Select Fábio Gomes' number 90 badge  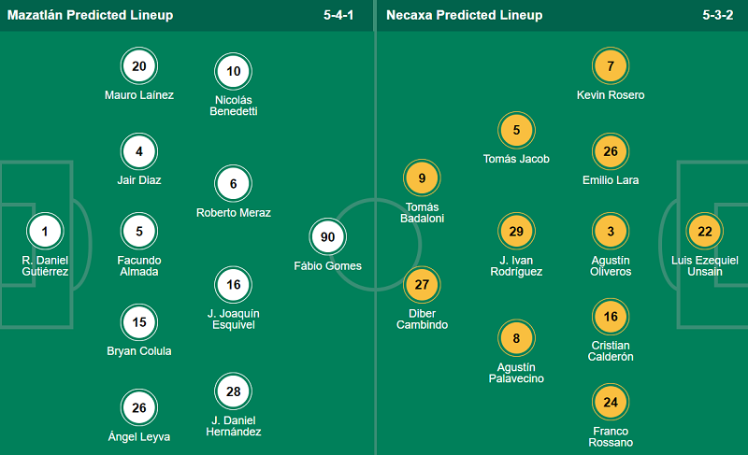click(327, 236)
